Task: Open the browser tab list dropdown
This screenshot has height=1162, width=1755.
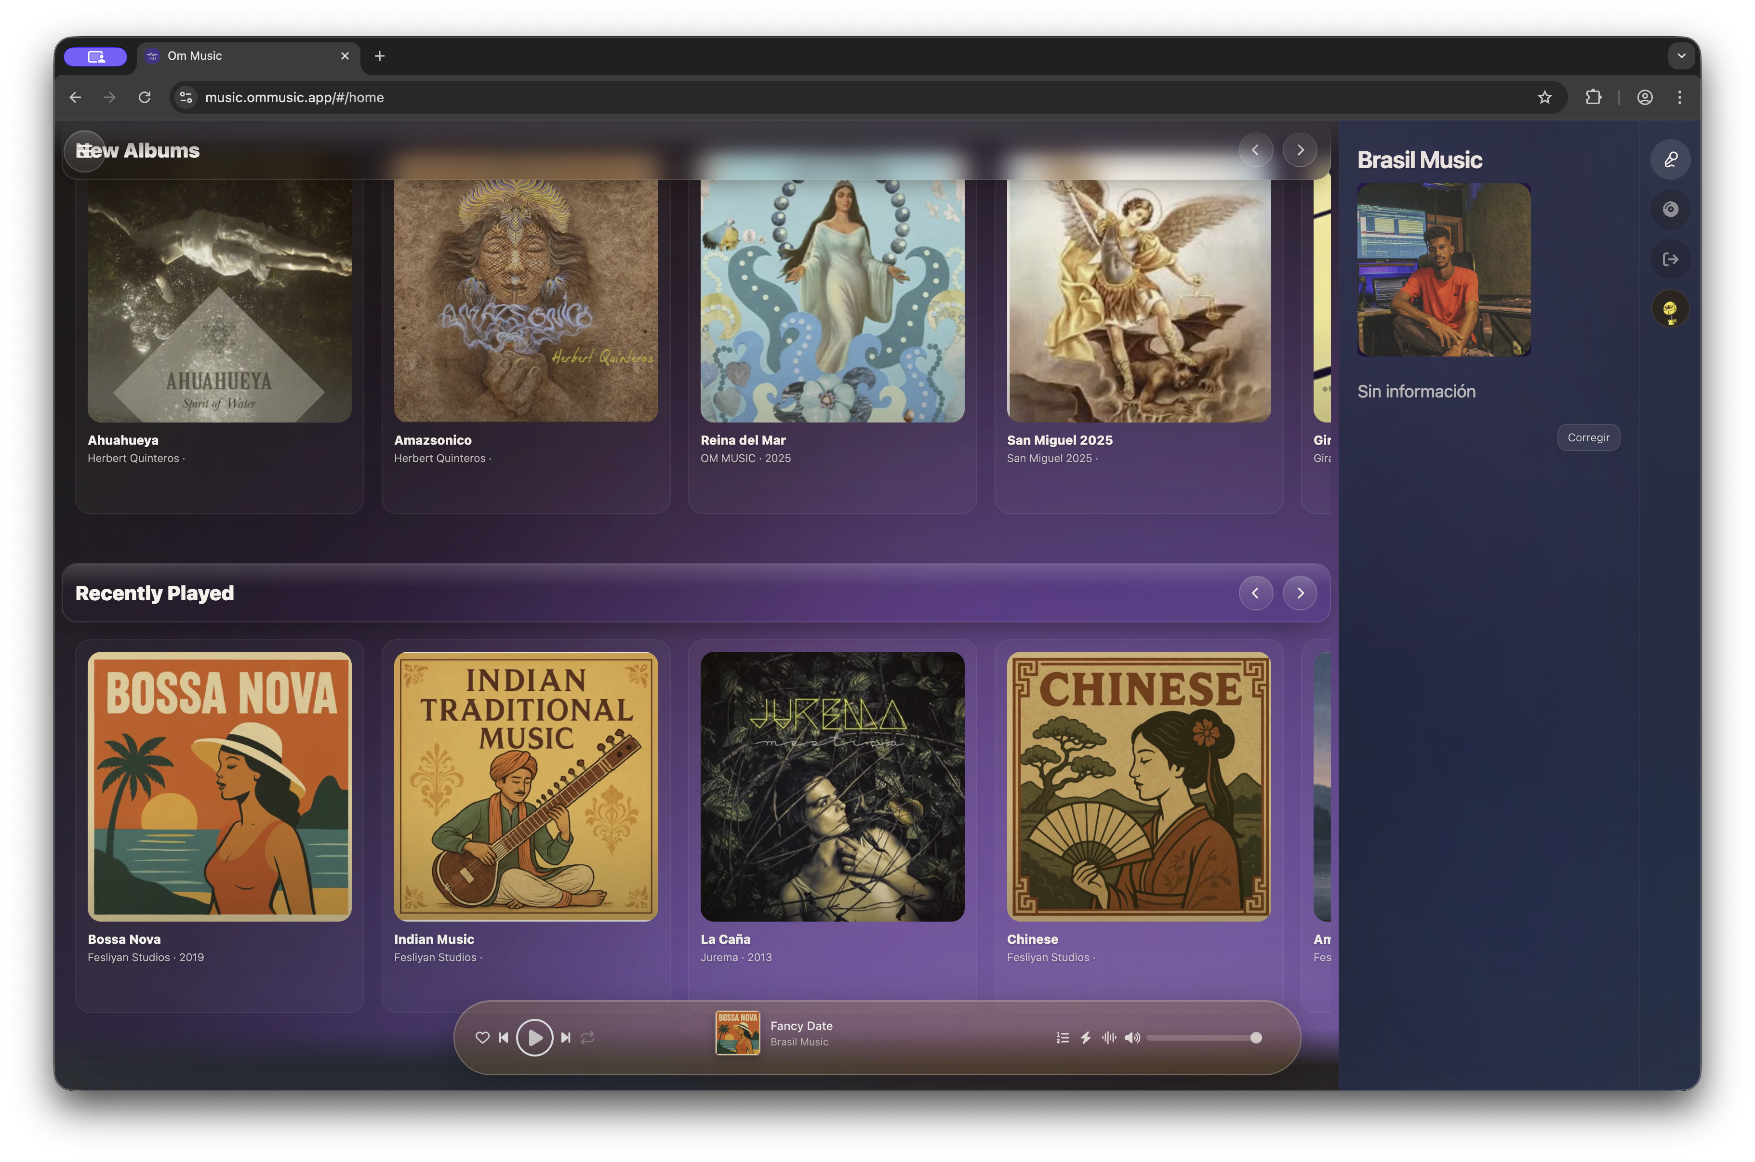Action: [1681, 55]
